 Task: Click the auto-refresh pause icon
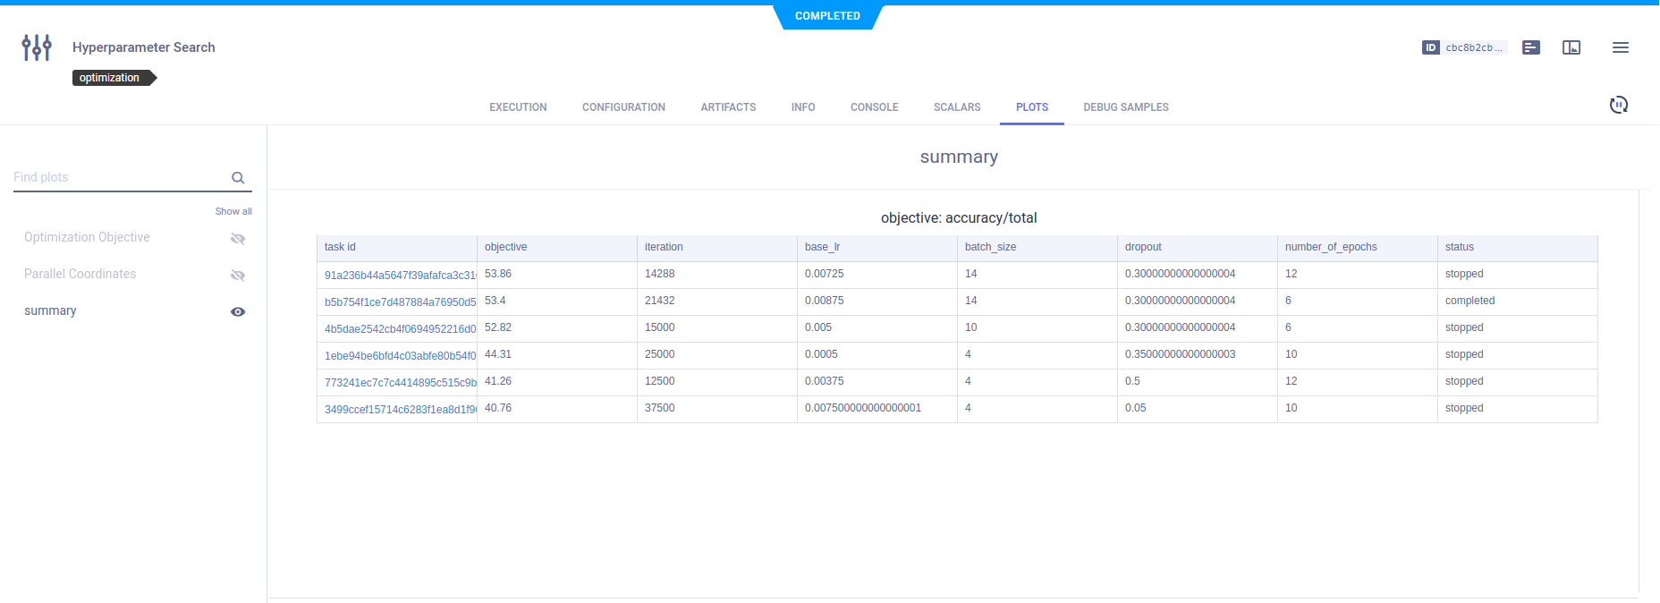pyautogui.click(x=1618, y=106)
